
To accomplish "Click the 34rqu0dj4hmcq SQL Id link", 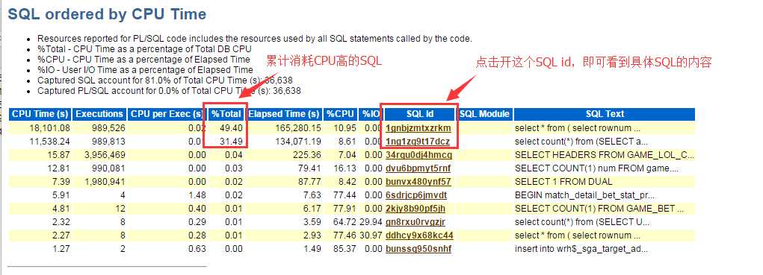I will point(418,155).
